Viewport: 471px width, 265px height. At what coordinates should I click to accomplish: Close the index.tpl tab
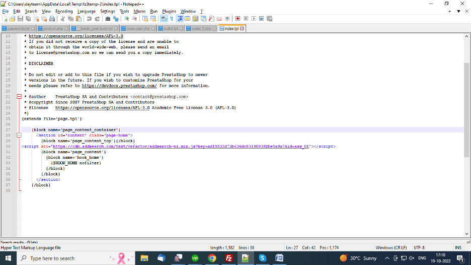coord(242,29)
